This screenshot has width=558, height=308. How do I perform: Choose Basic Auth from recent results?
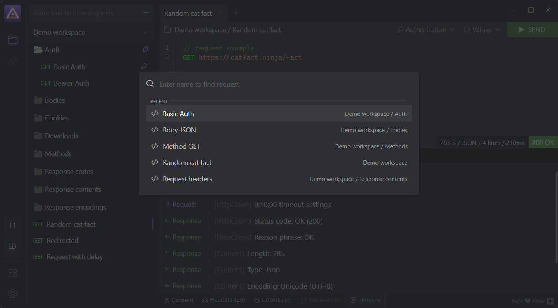tap(279, 114)
